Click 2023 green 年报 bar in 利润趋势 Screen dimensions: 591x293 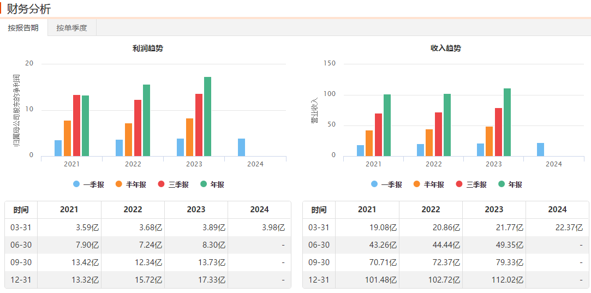pos(208,117)
